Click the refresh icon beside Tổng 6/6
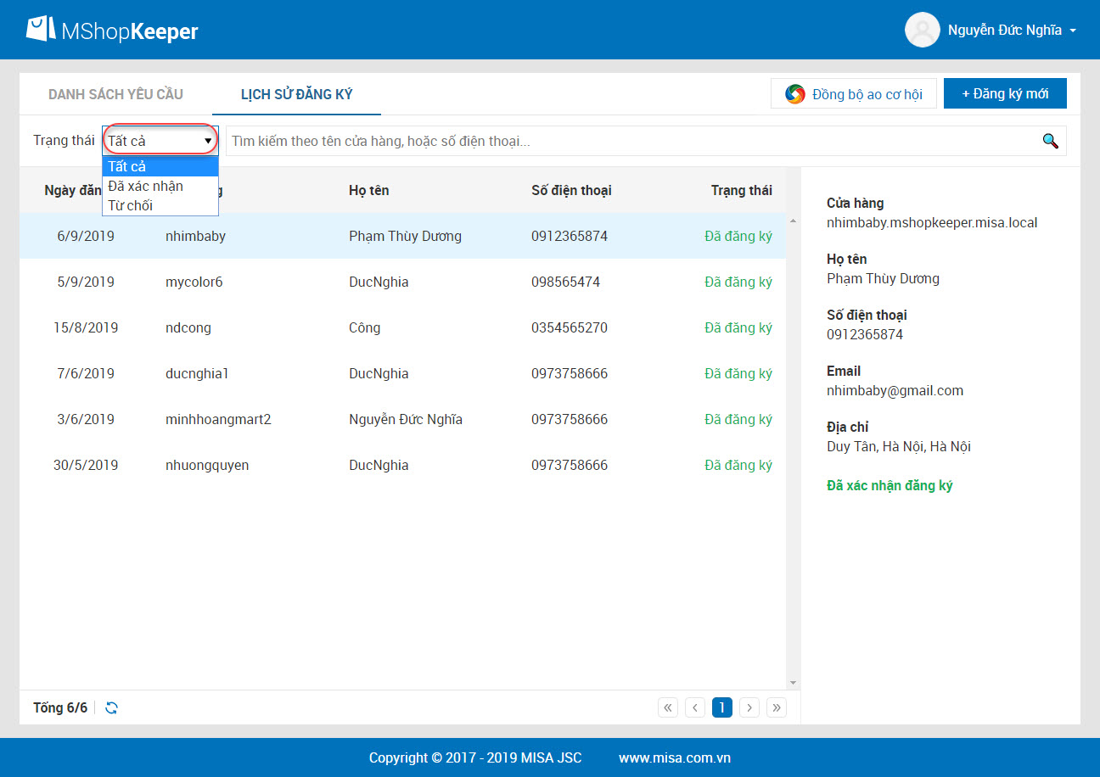Image resolution: width=1100 pixels, height=777 pixels. point(111,707)
